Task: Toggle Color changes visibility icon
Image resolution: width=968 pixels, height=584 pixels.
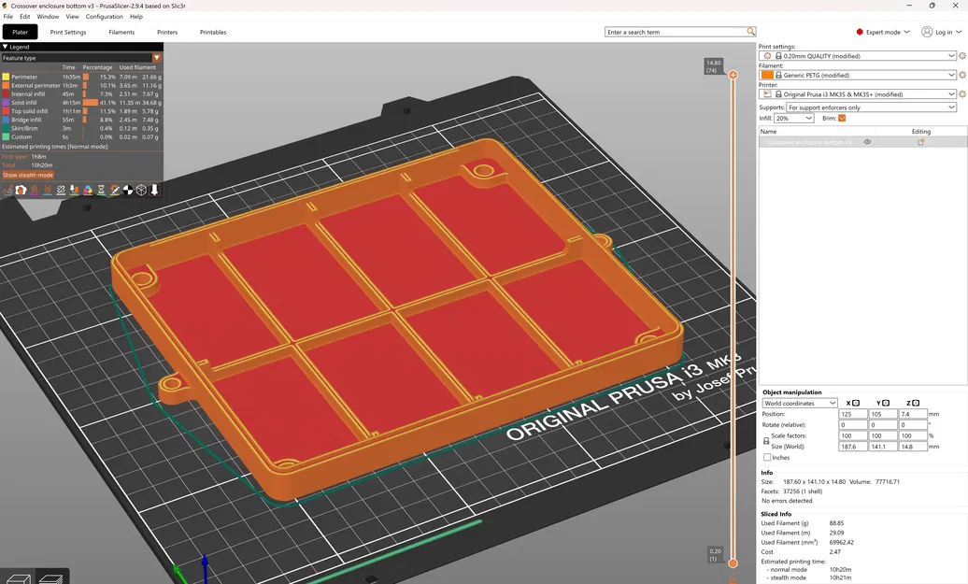Action: point(88,190)
